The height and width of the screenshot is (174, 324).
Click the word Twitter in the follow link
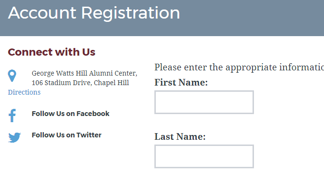[89, 135]
